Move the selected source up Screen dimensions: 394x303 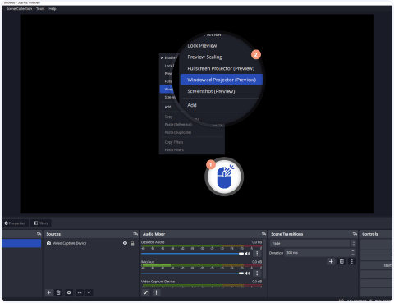tap(80, 292)
